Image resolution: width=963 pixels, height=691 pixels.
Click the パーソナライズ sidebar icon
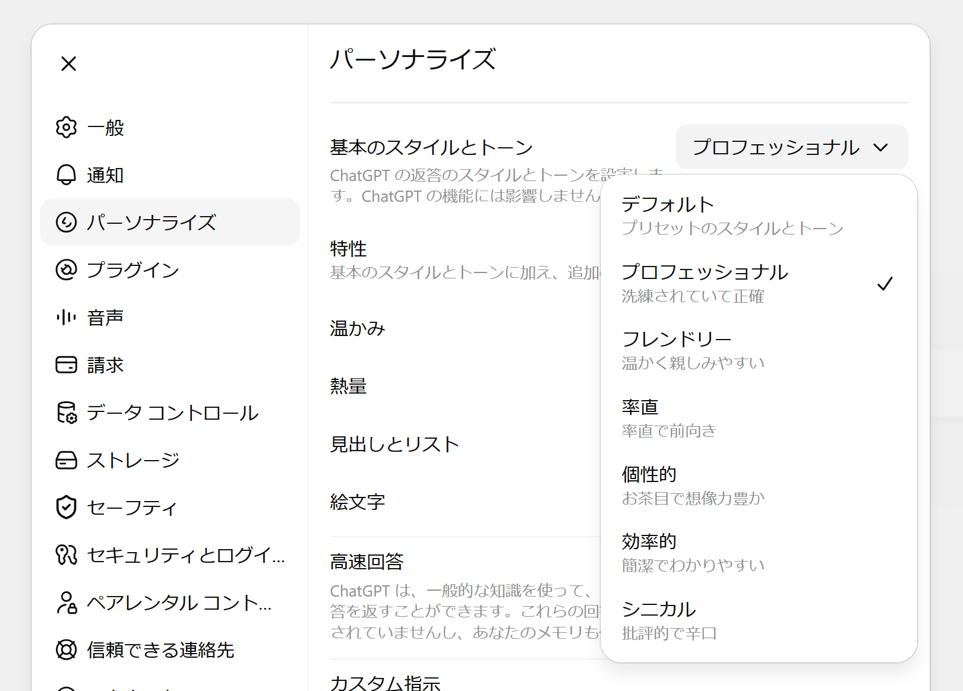pos(67,222)
